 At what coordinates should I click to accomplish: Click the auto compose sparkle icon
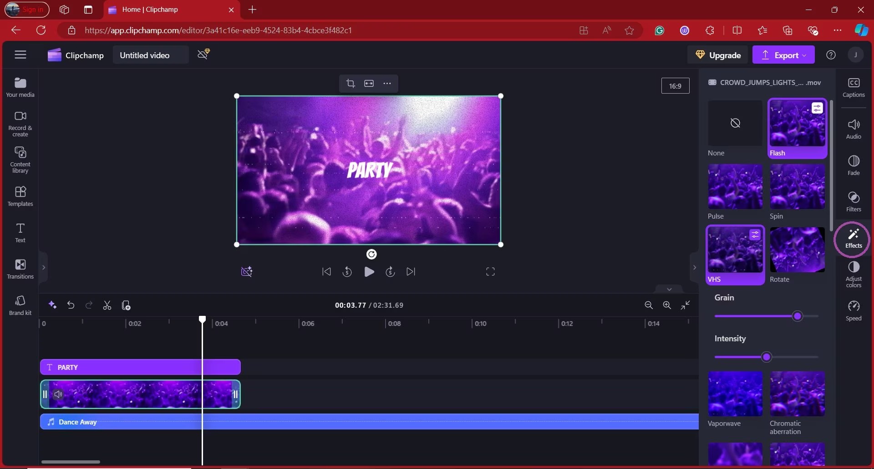(x=52, y=305)
